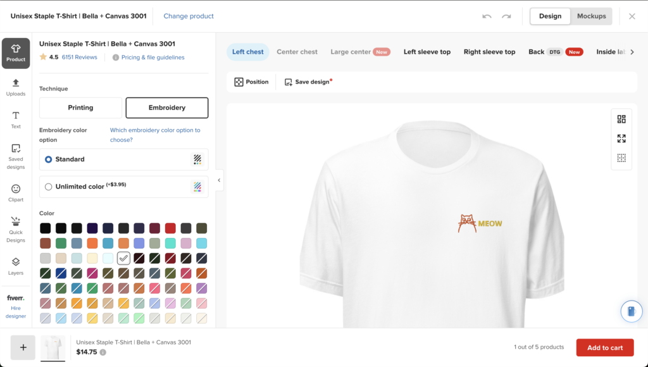The height and width of the screenshot is (367, 648).
Task: Undo the last action
Action: (x=487, y=16)
